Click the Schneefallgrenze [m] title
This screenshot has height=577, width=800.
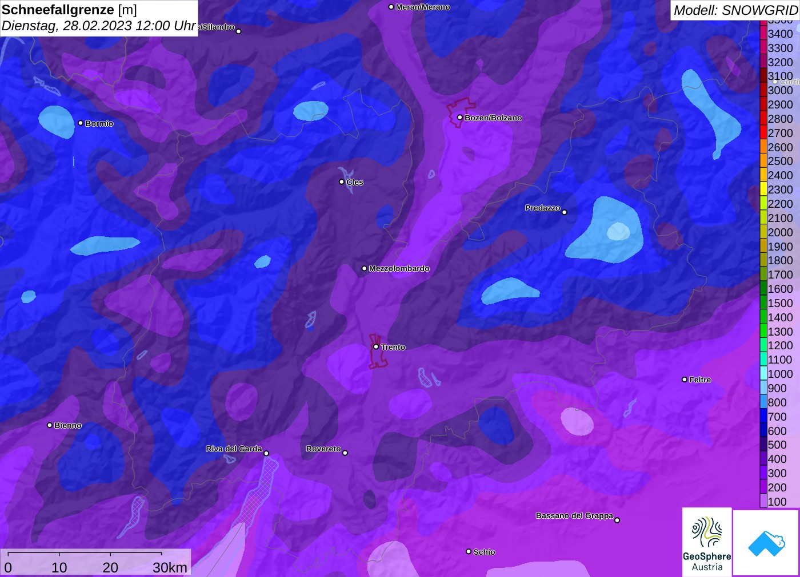(x=69, y=10)
